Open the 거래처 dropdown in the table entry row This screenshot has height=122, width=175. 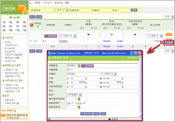[68, 36]
